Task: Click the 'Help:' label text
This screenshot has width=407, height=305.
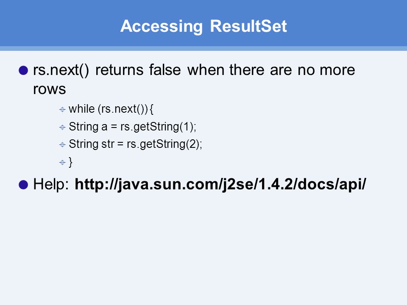Action: click(x=51, y=184)
